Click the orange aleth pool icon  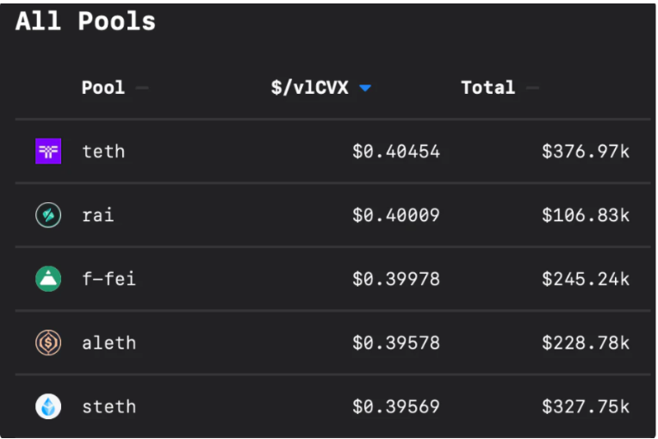(x=48, y=343)
